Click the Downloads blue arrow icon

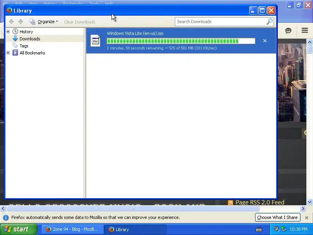coord(15,38)
